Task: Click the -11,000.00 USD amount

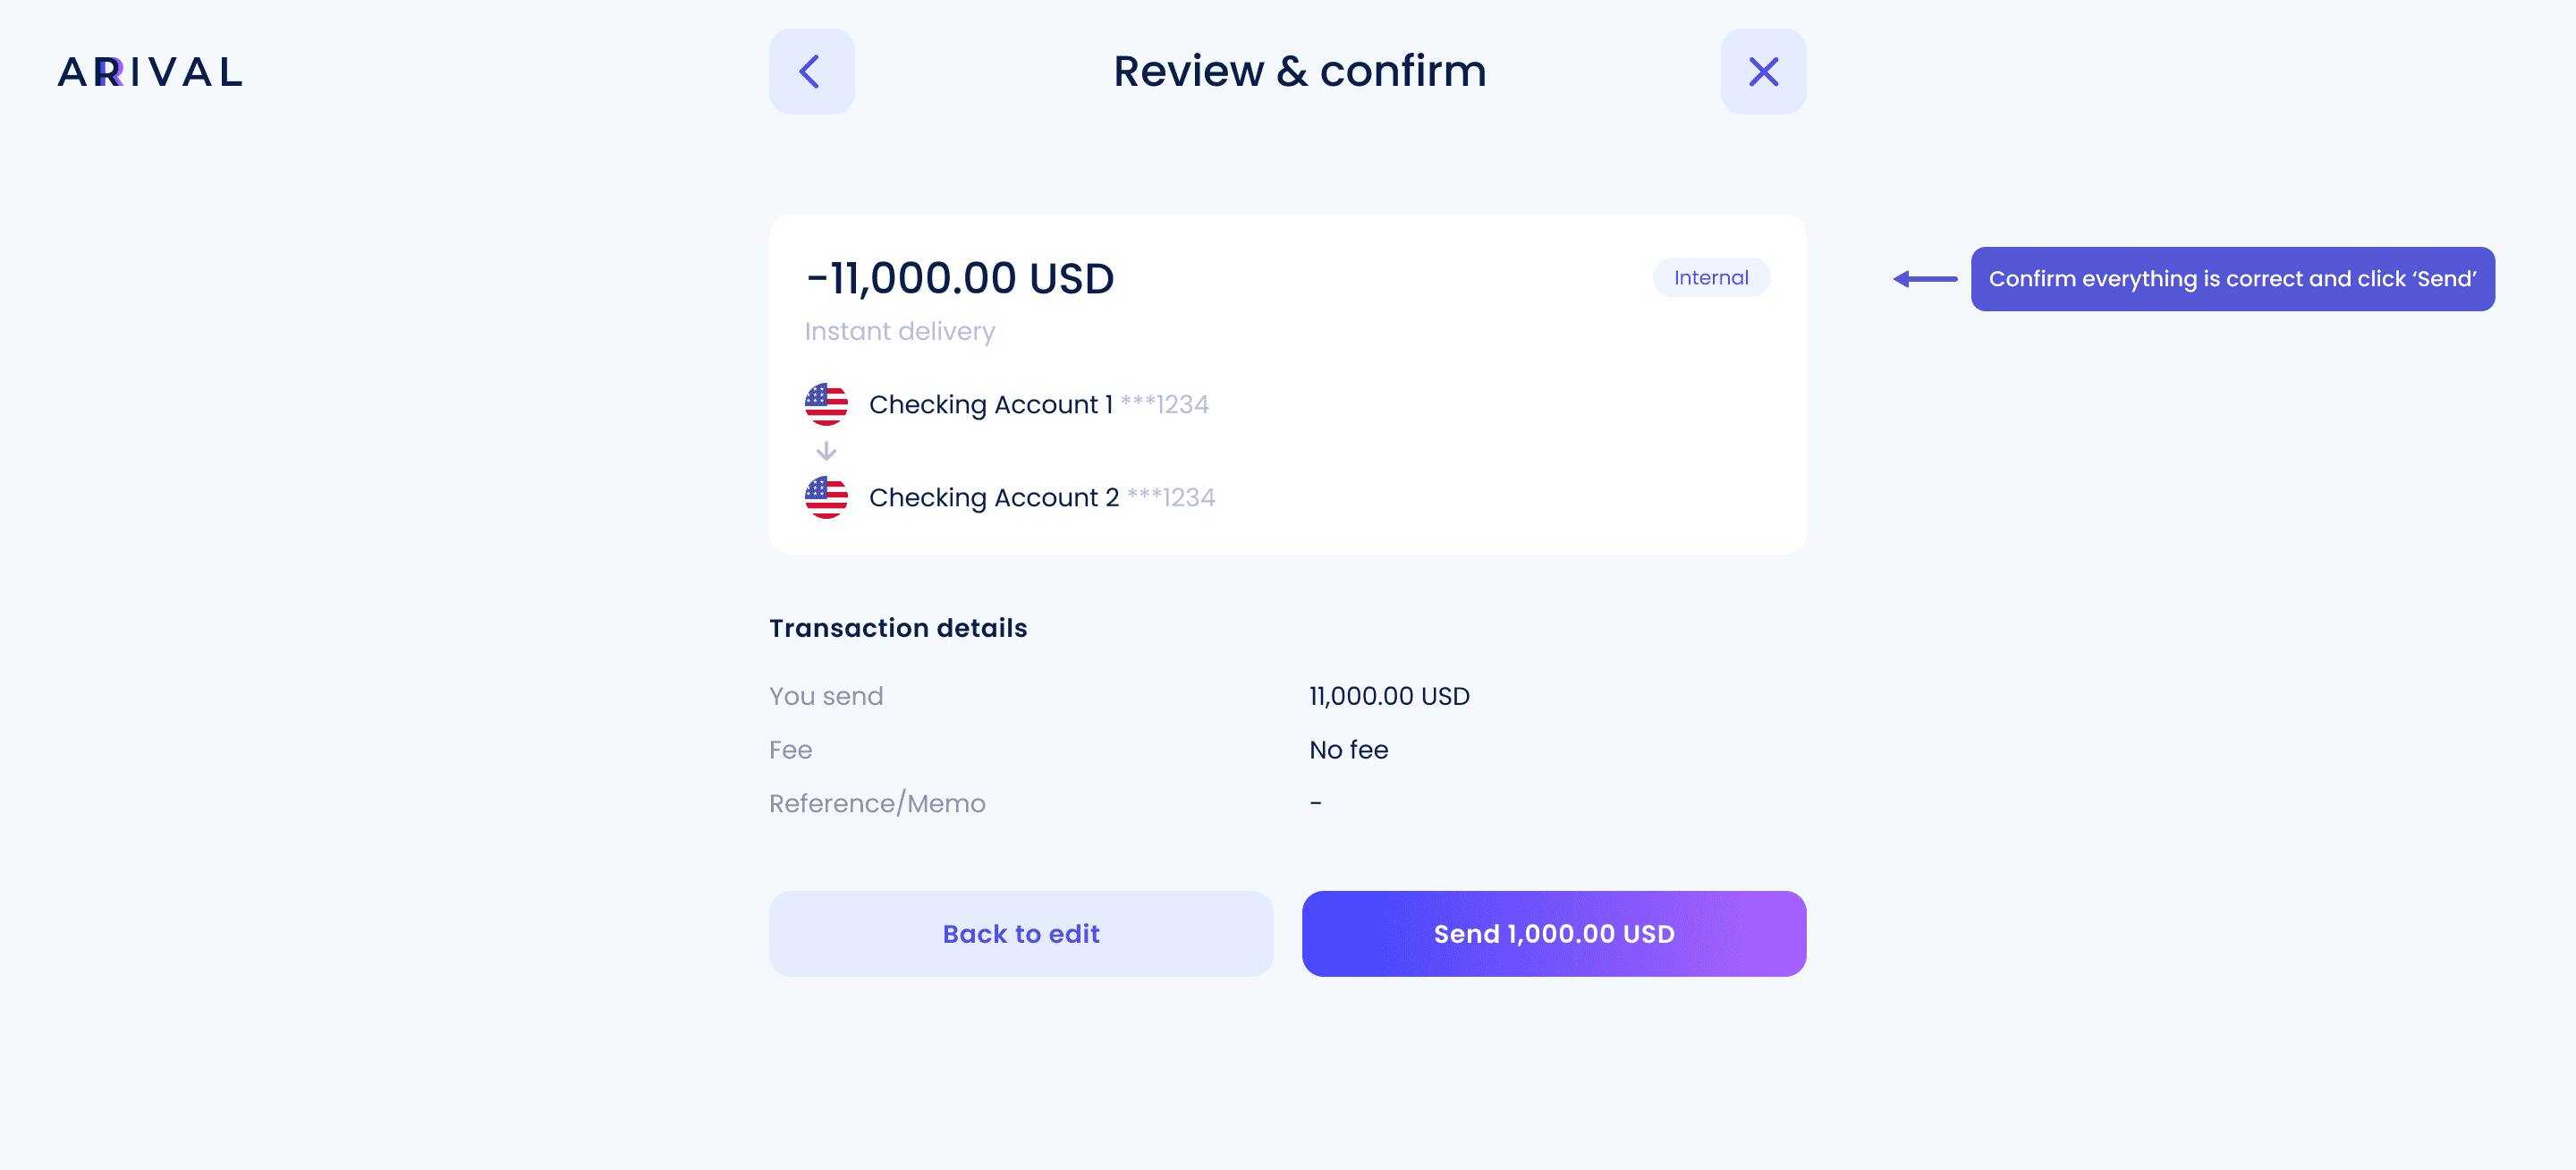Action: (x=960, y=278)
